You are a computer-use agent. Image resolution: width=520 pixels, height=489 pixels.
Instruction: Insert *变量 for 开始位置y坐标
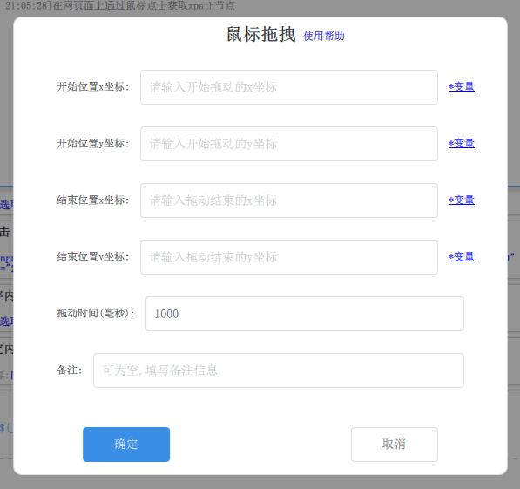462,144
